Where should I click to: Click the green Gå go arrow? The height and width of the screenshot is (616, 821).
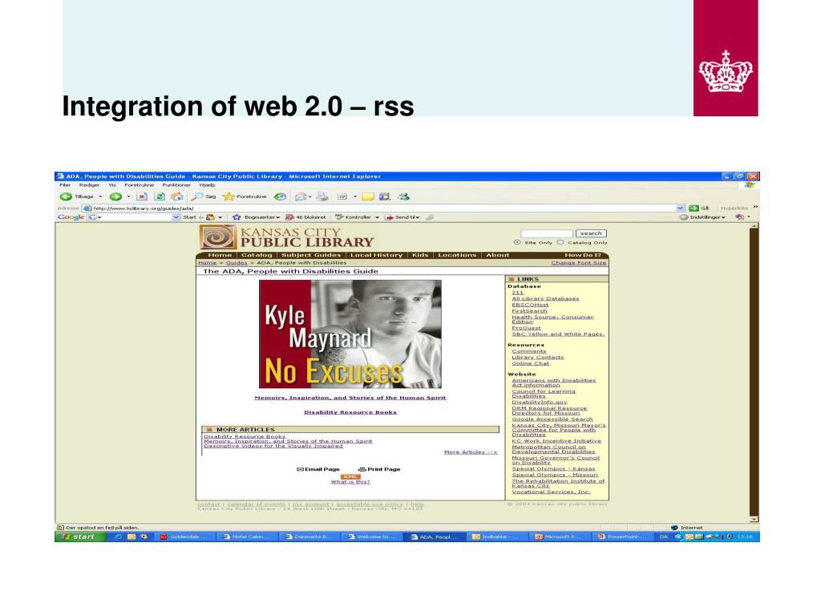point(694,208)
